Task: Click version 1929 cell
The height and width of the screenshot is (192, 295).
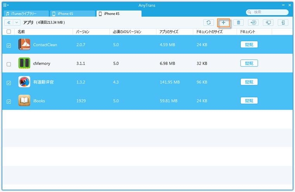Action: coord(81,101)
